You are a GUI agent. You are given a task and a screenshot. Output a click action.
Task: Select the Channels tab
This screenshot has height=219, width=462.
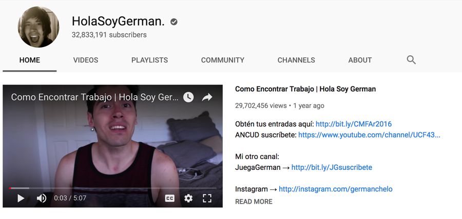coord(296,60)
